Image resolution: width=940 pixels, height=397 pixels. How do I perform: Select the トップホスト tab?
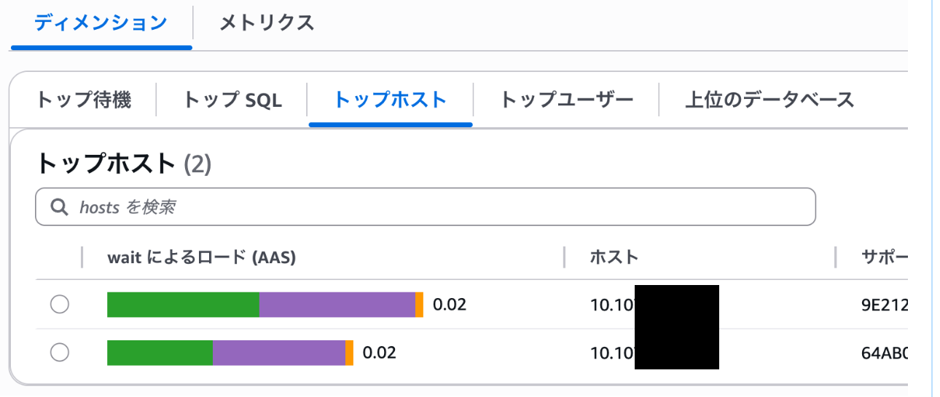390,100
